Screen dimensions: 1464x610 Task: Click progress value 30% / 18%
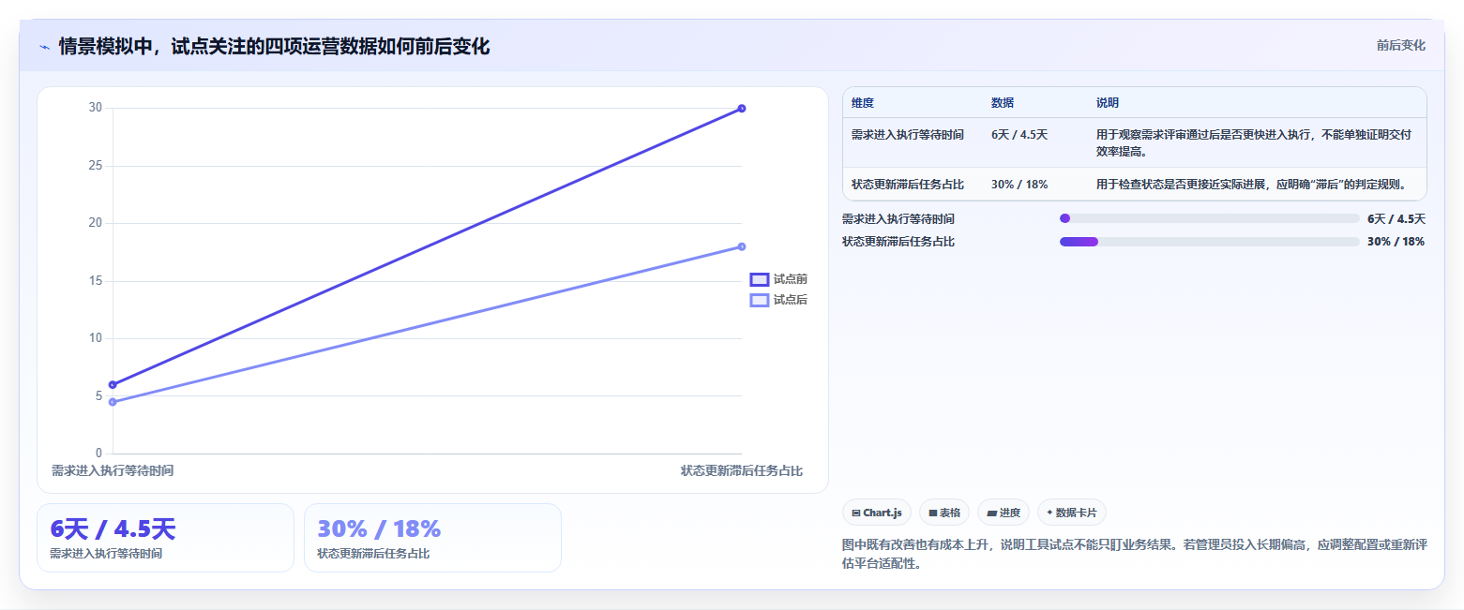(x=1396, y=242)
